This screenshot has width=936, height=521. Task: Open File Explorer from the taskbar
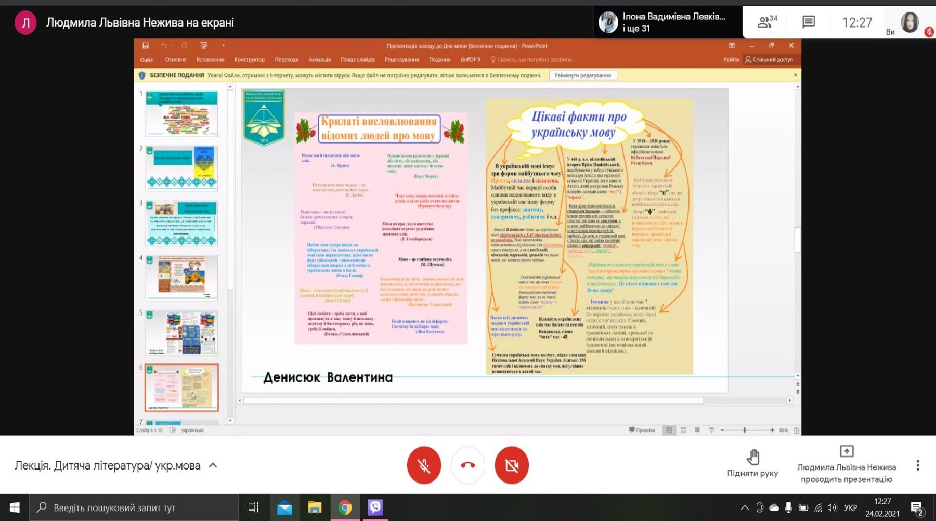[x=315, y=507]
